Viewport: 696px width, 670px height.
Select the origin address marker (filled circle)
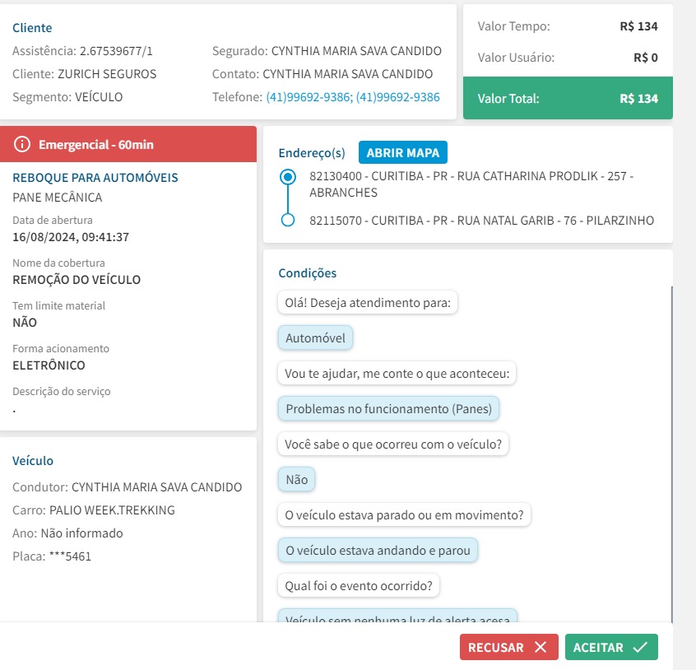click(x=288, y=177)
